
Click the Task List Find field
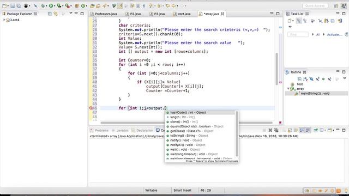298,34
